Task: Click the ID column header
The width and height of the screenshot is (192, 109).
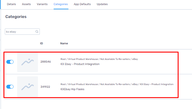Action: pos(42,43)
